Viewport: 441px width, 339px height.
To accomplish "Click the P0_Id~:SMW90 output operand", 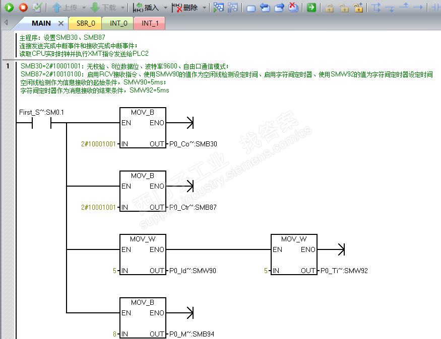I will (193, 271).
